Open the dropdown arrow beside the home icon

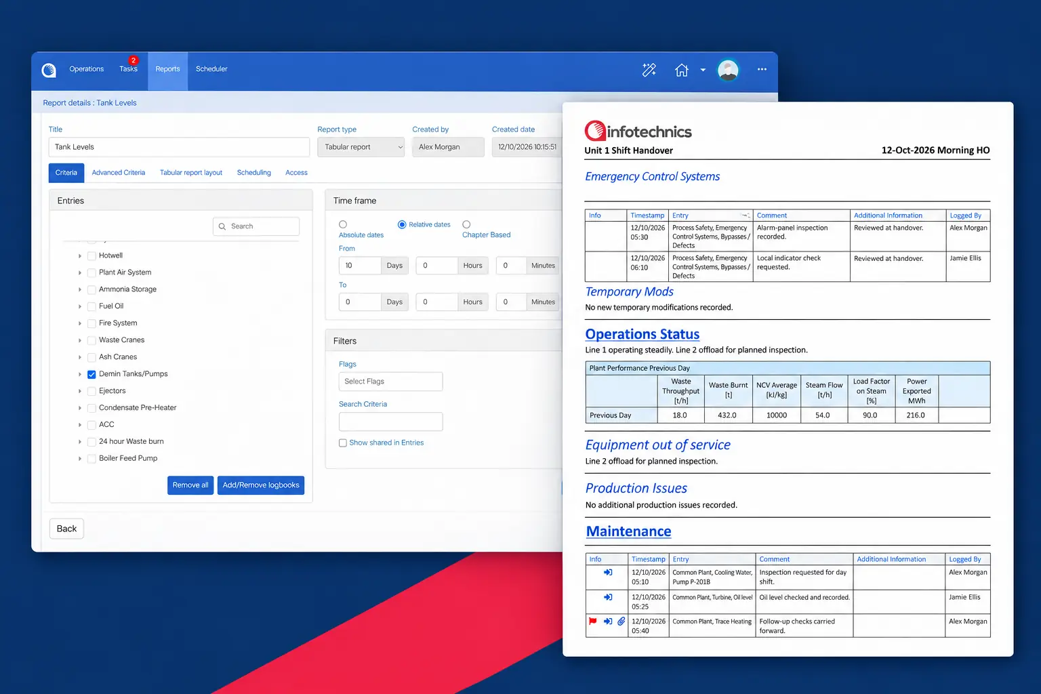(703, 70)
